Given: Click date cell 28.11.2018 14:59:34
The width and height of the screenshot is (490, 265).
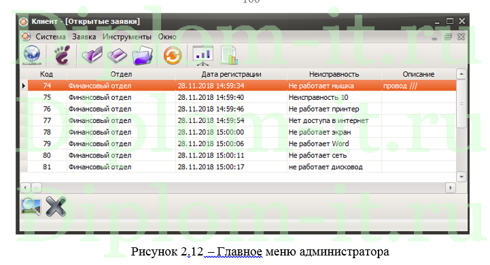Looking at the screenshot, I should click(231, 86).
